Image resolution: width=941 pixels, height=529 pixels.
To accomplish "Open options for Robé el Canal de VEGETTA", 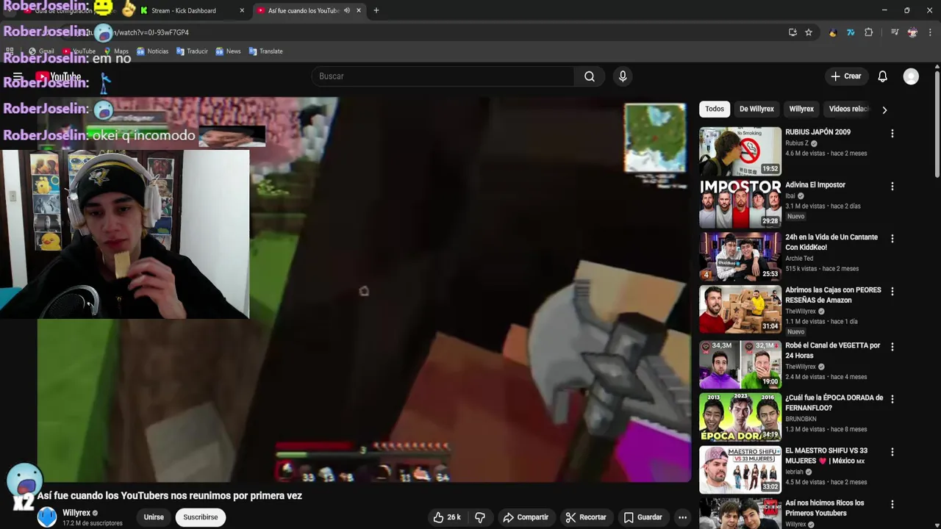I will tap(892, 347).
